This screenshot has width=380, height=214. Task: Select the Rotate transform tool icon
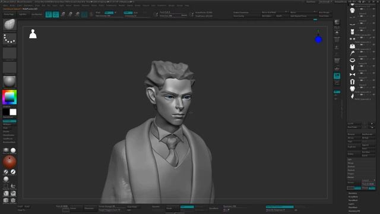click(77, 14)
